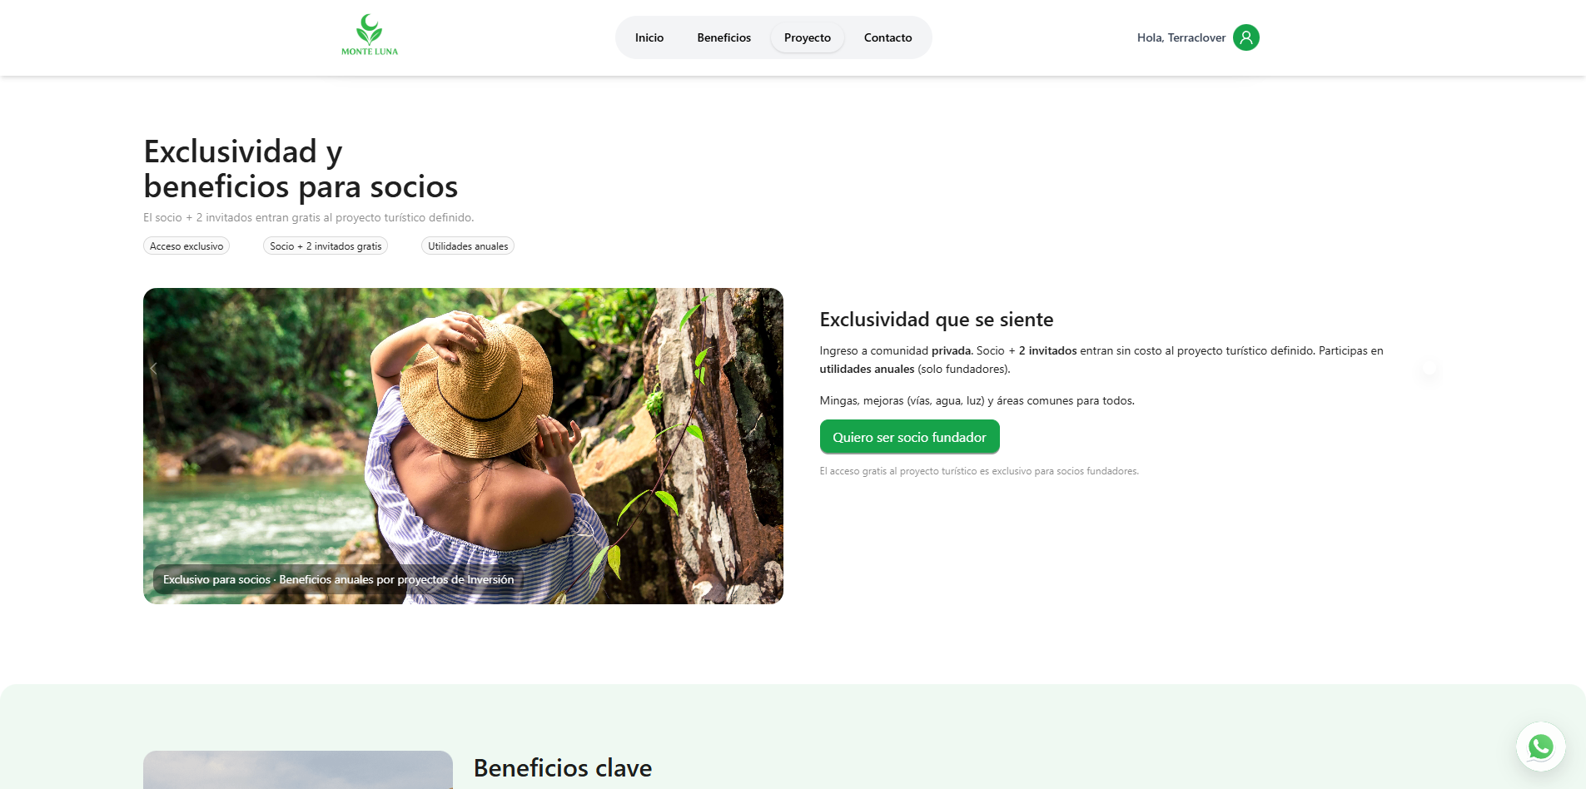Open the Contacto page

point(887,37)
